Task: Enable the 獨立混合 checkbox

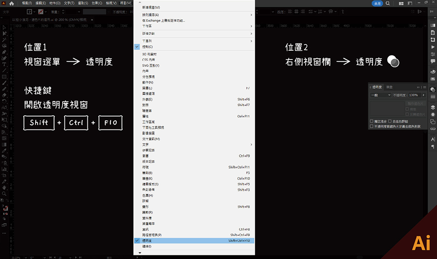Action: 372,121
